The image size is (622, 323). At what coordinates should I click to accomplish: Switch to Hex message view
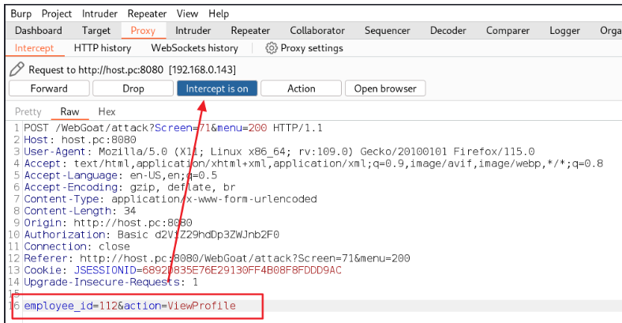click(x=107, y=111)
